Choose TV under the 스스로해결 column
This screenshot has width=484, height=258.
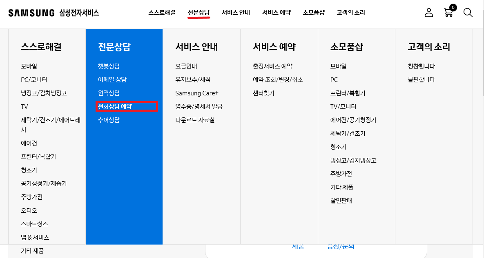[25, 106]
